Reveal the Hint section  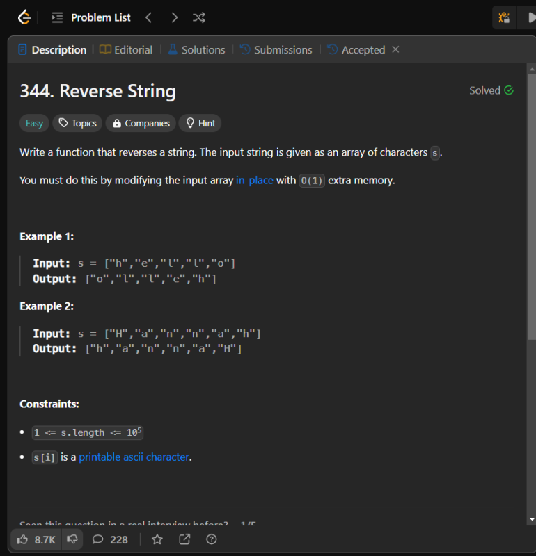200,123
